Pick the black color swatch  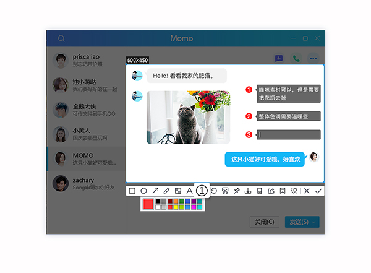(x=158, y=201)
